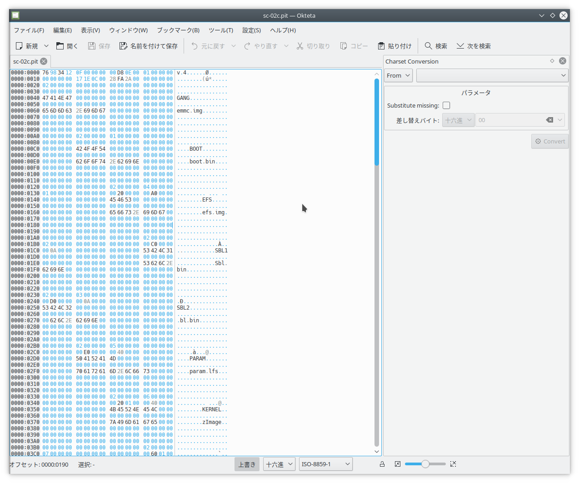Click the zoom fit-larger icon

(453, 464)
